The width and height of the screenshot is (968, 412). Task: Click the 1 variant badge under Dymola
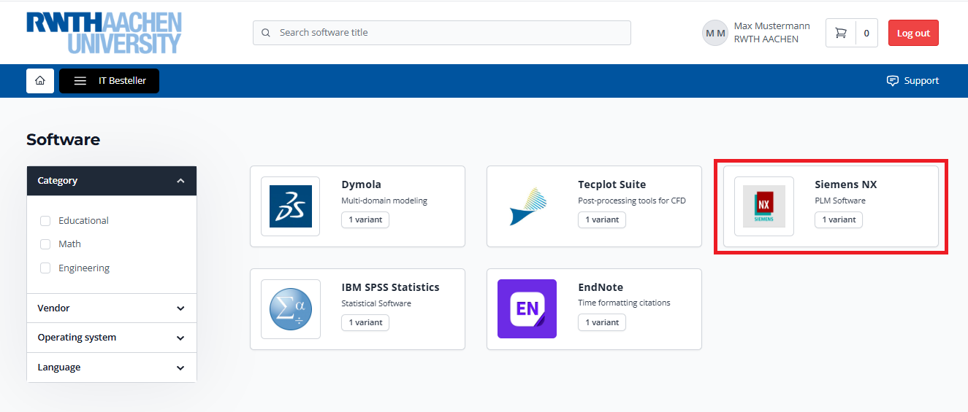pyautogui.click(x=365, y=219)
